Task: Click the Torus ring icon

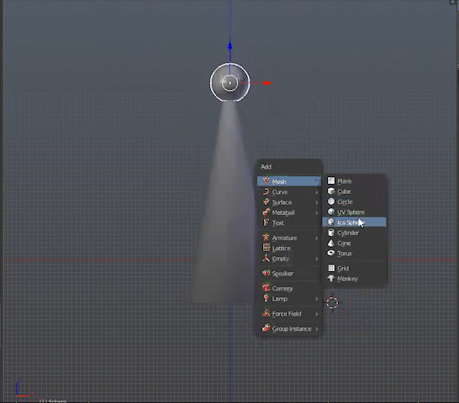Action: tap(331, 253)
